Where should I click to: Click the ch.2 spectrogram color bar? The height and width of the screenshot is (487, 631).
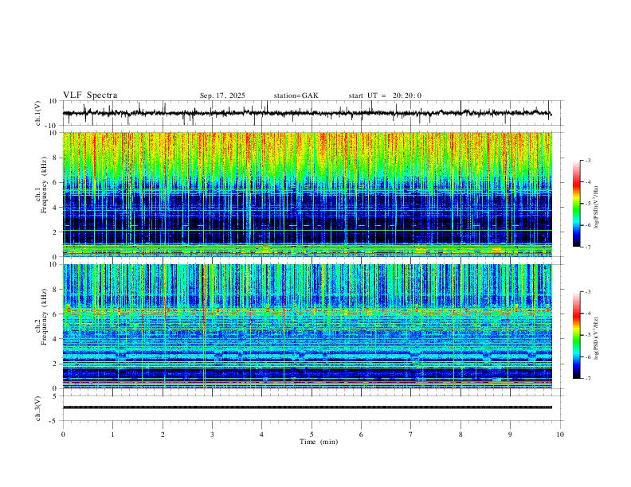576,335
